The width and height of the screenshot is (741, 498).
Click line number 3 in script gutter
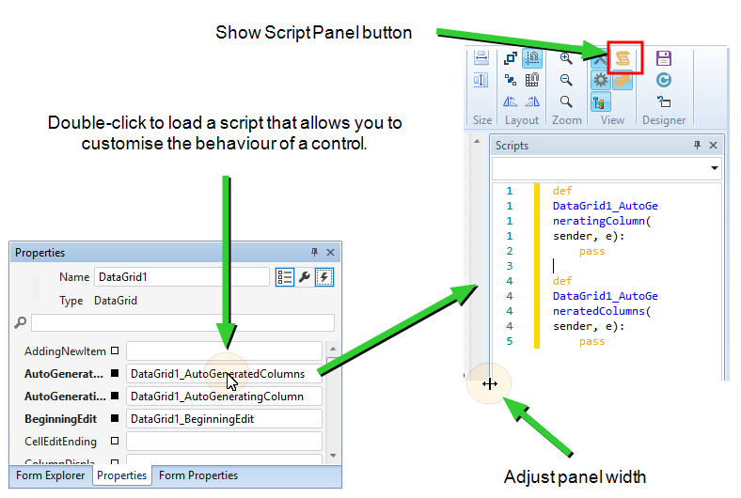click(x=510, y=266)
